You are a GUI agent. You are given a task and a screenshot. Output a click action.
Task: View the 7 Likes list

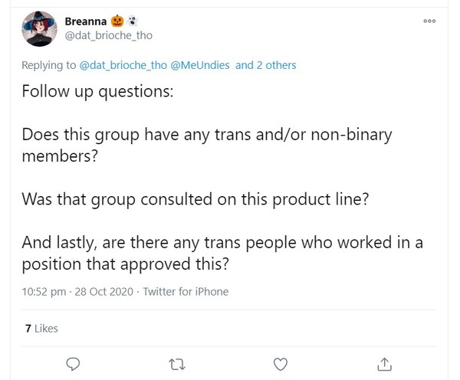(x=41, y=329)
